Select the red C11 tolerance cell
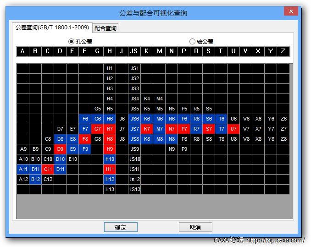The width and height of the screenshot is (311, 247). [48, 169]
